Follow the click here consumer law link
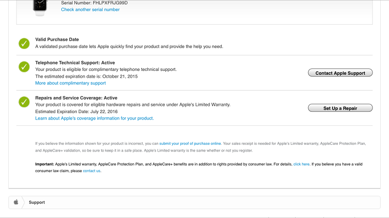 [x=301, y=165]
